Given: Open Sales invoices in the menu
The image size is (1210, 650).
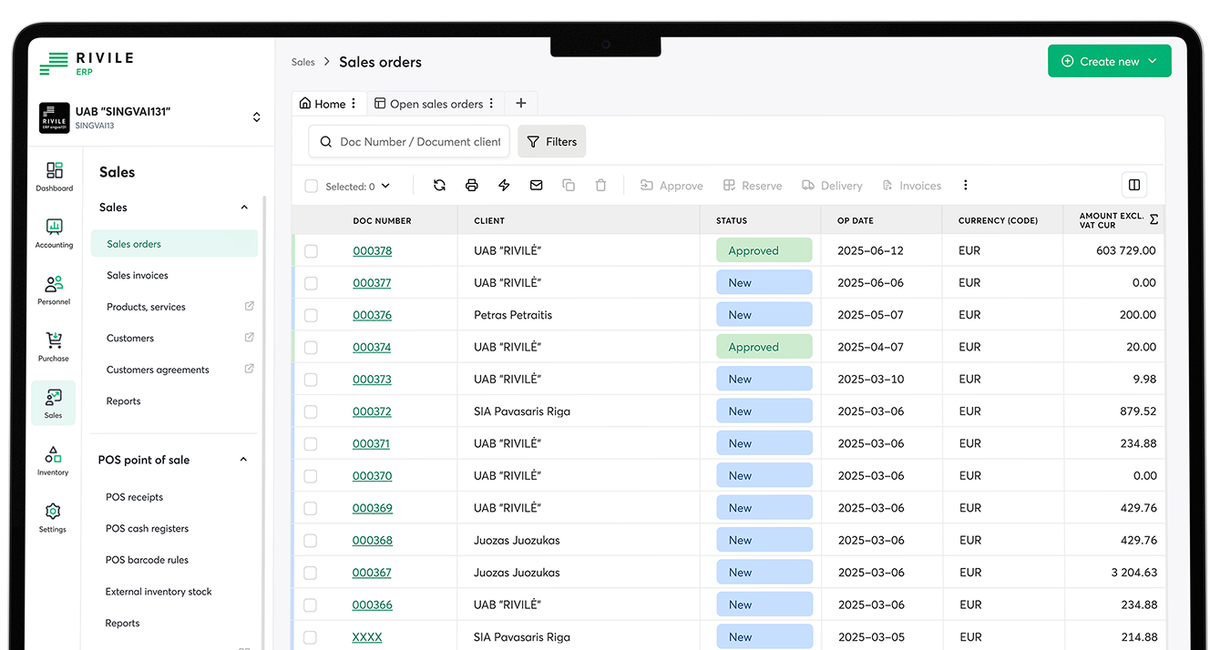Looking at the screenshot, I should point(138,275).
